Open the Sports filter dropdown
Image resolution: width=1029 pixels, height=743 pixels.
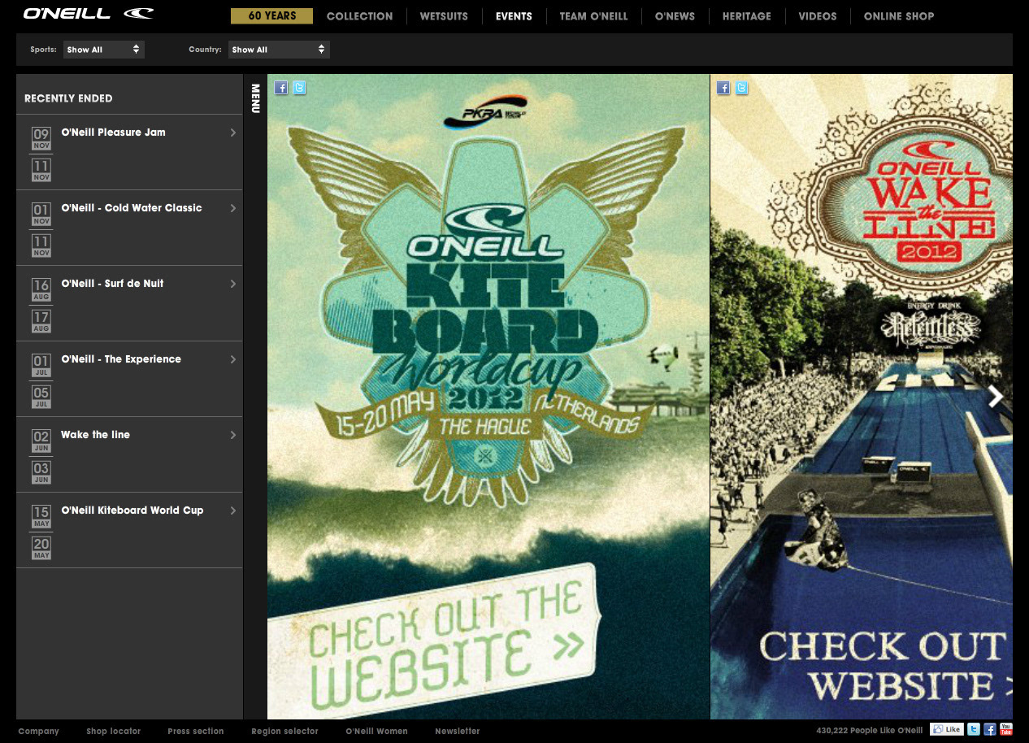pos(103,50)
